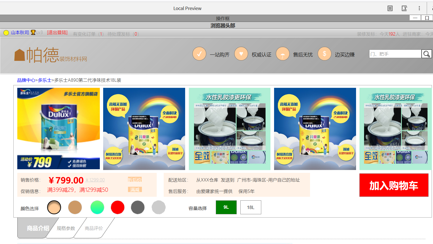Open the first blue 儿童漆 rainbow thumbnail
Screen dimensions: 433x244
click(144, 129)
